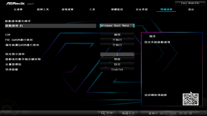This screenshot has height=116, width=207.
Task: Change the CSM value 關閉
Action: point(117,35)
